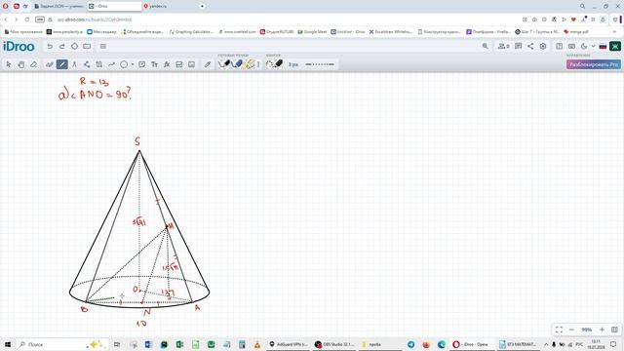This screenshot has height=351, width=624.
Task: Select the ruler measurement tool
Action: [x=99, y=64]
